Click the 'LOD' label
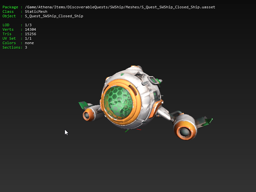Screen dimensions: 256x192 pyautogui.click(x=6, y=25)
